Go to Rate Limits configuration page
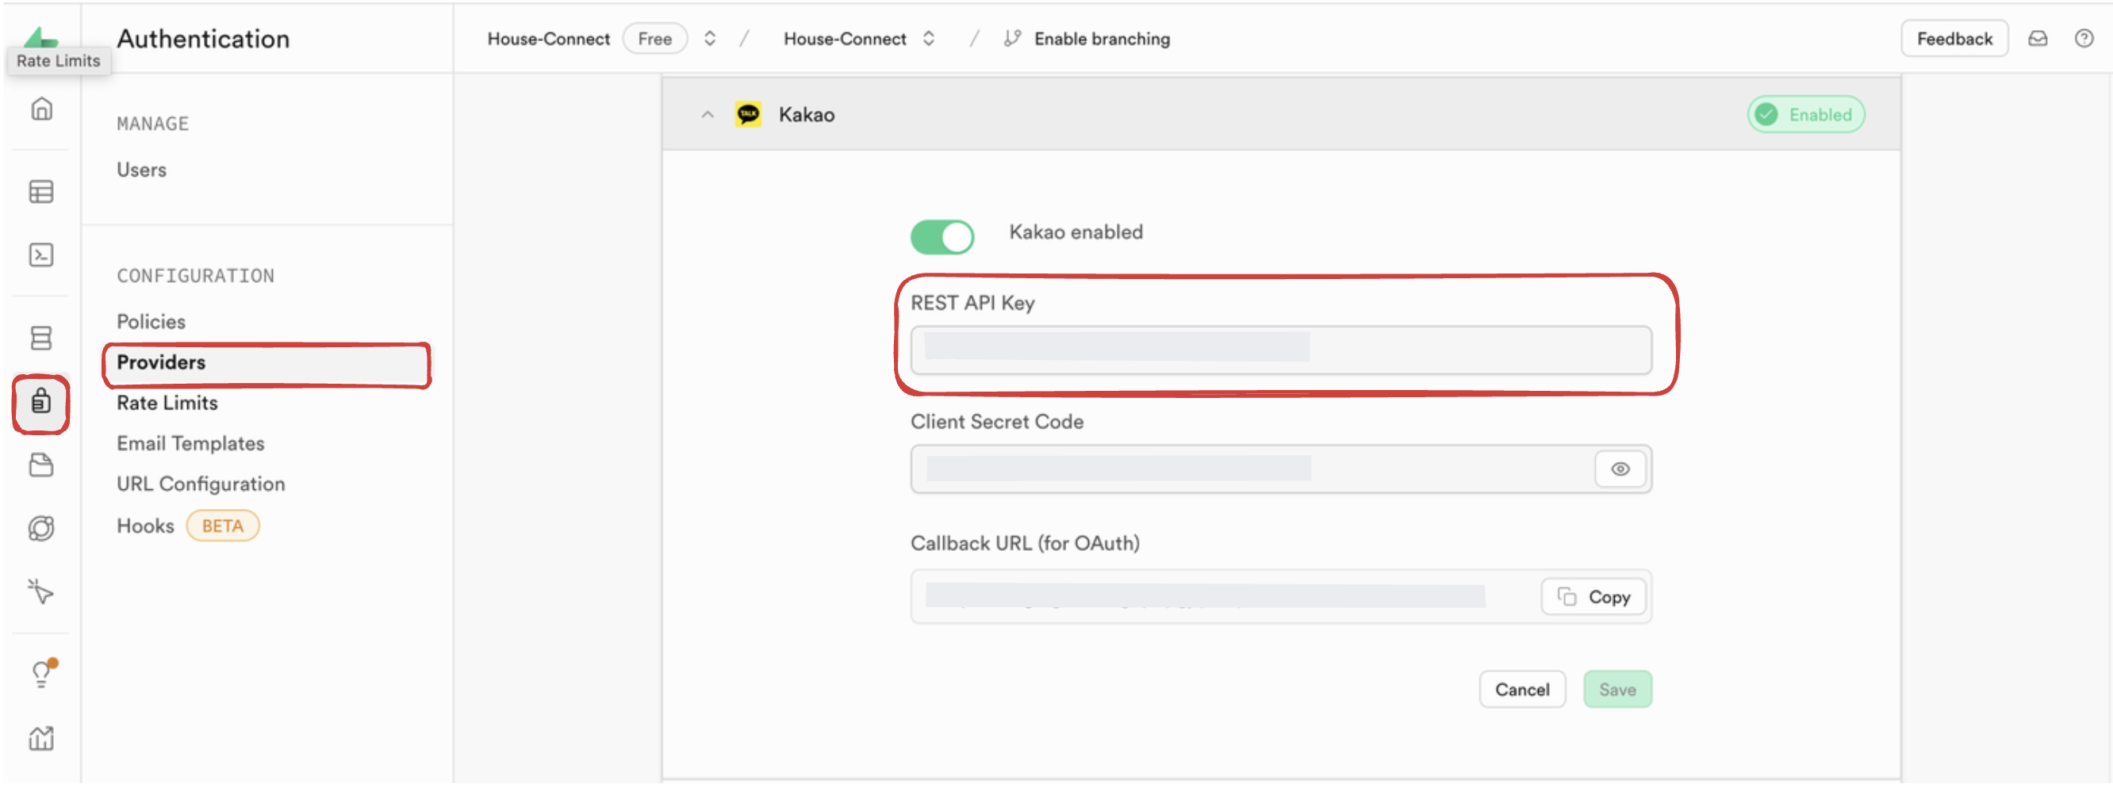The height and width of the screenshot is (788, 2113). click(167, 403)
